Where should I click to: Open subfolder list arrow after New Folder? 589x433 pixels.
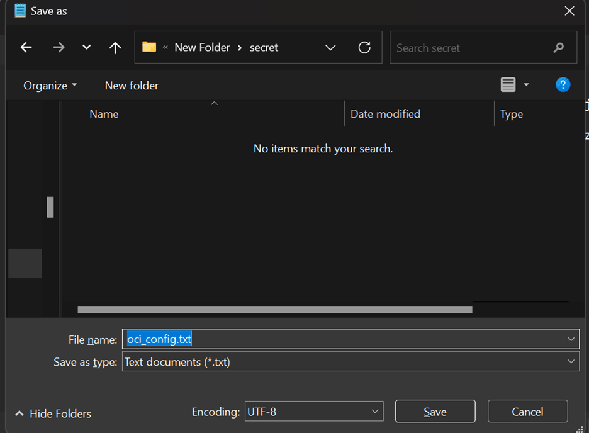[240, 48]
